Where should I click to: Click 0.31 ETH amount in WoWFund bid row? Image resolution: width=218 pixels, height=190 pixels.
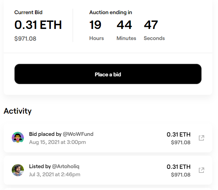[x=179, y=135]
